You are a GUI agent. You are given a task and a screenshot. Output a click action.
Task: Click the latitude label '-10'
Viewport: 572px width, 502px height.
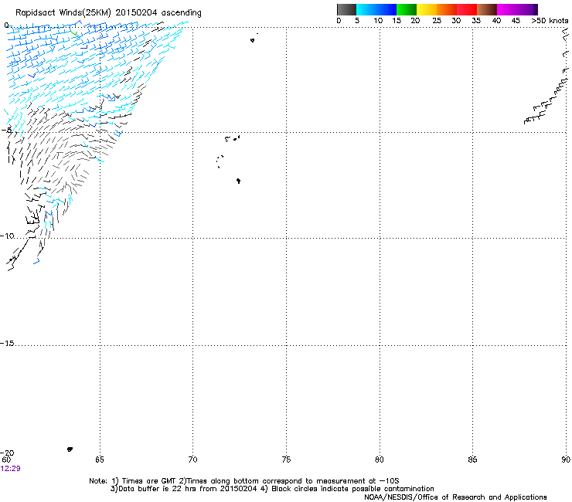pos(7,236)
